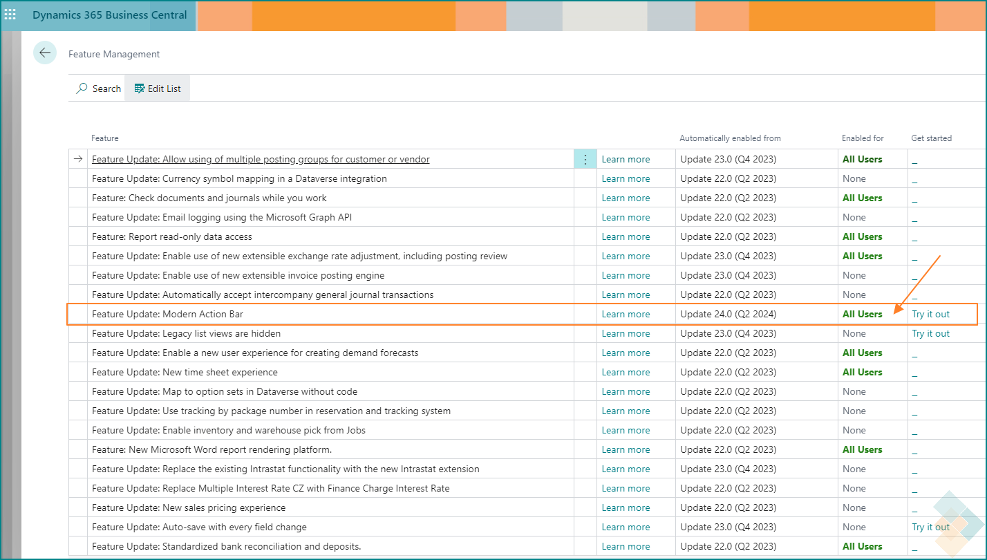Click the Feature Management page title
The image size is (987, 560).
click(114, 54)
